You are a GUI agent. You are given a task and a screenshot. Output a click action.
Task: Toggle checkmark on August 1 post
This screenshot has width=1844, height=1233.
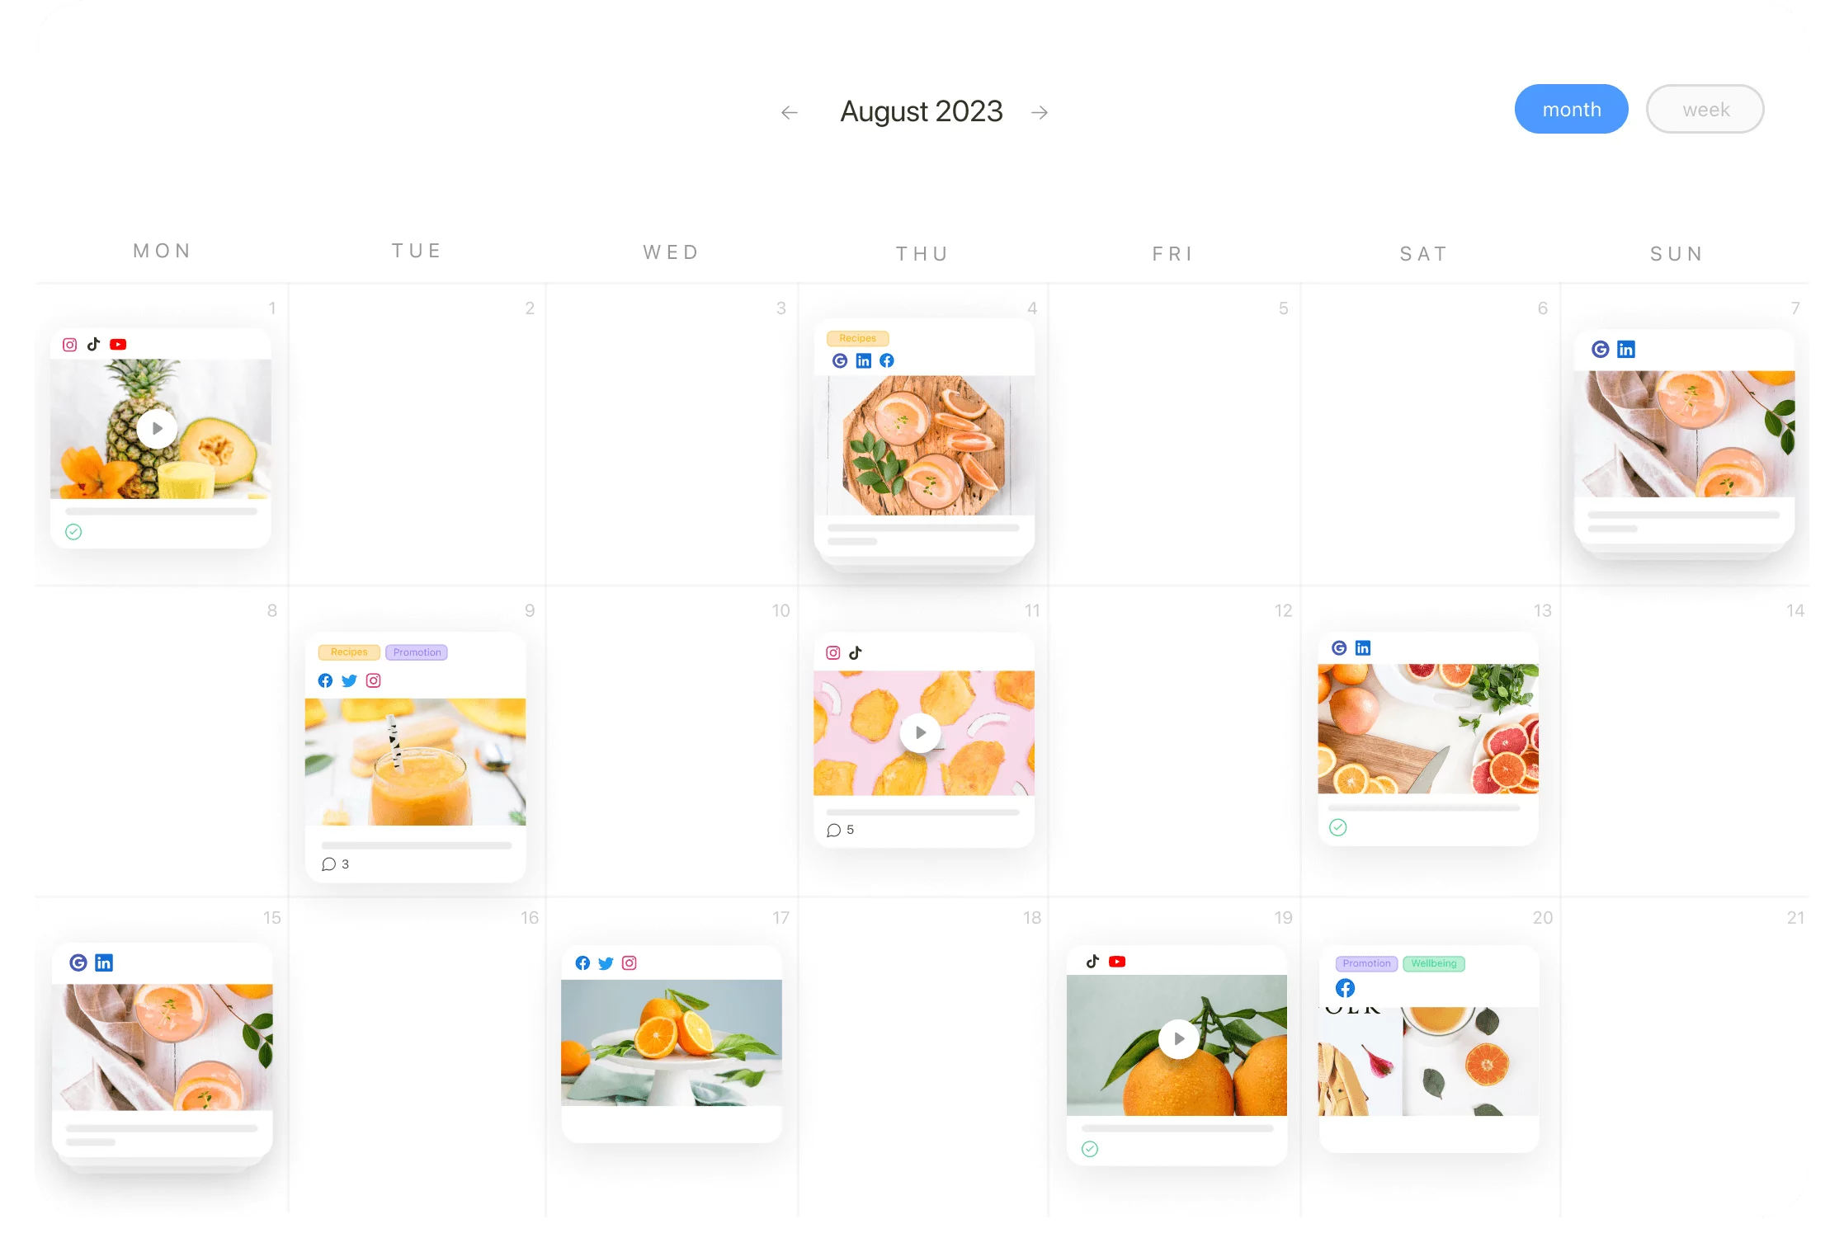pyautogui.click(x=73, y=531)
